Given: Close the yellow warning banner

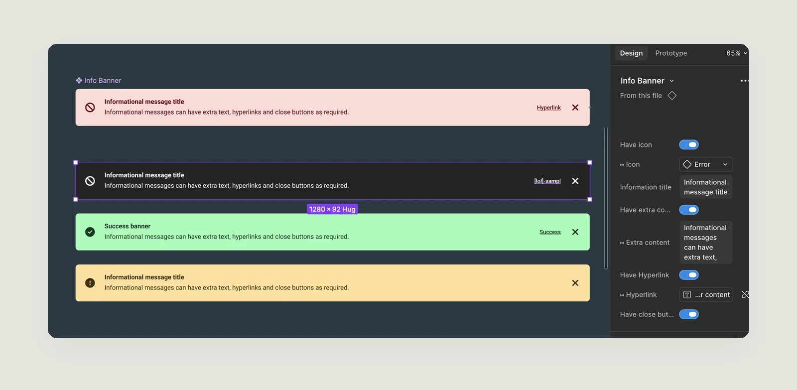Looking at the screenshot, I should [575, 283].
